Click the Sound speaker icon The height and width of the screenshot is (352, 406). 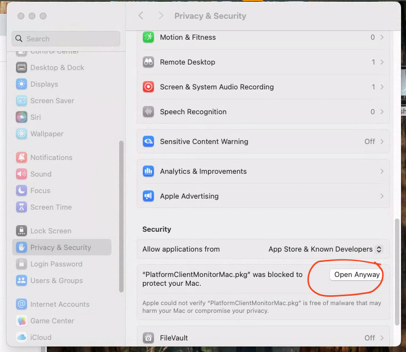point(22,174)
